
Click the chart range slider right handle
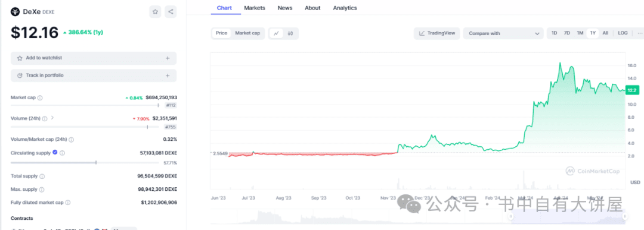tap(626, 216)
